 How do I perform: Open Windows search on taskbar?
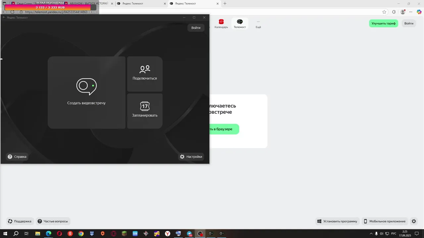pos(16,234)
